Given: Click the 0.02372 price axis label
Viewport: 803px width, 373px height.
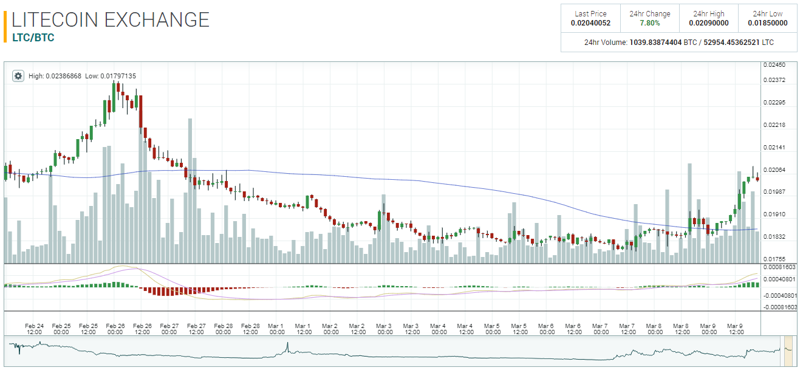Looking at the screenshot, I should tap(774, 80).
